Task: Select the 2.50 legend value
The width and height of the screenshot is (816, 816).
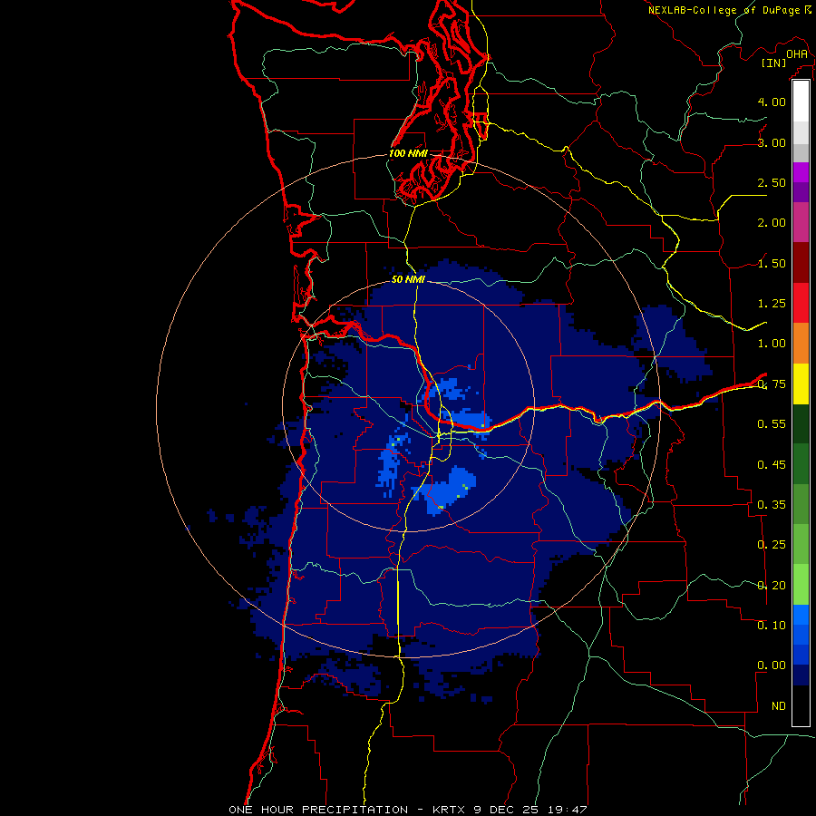Action: [772, 182]
